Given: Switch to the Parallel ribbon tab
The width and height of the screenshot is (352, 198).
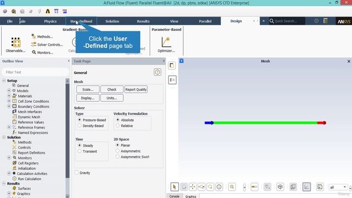Looking at the screenshot, I should point(205,21).
